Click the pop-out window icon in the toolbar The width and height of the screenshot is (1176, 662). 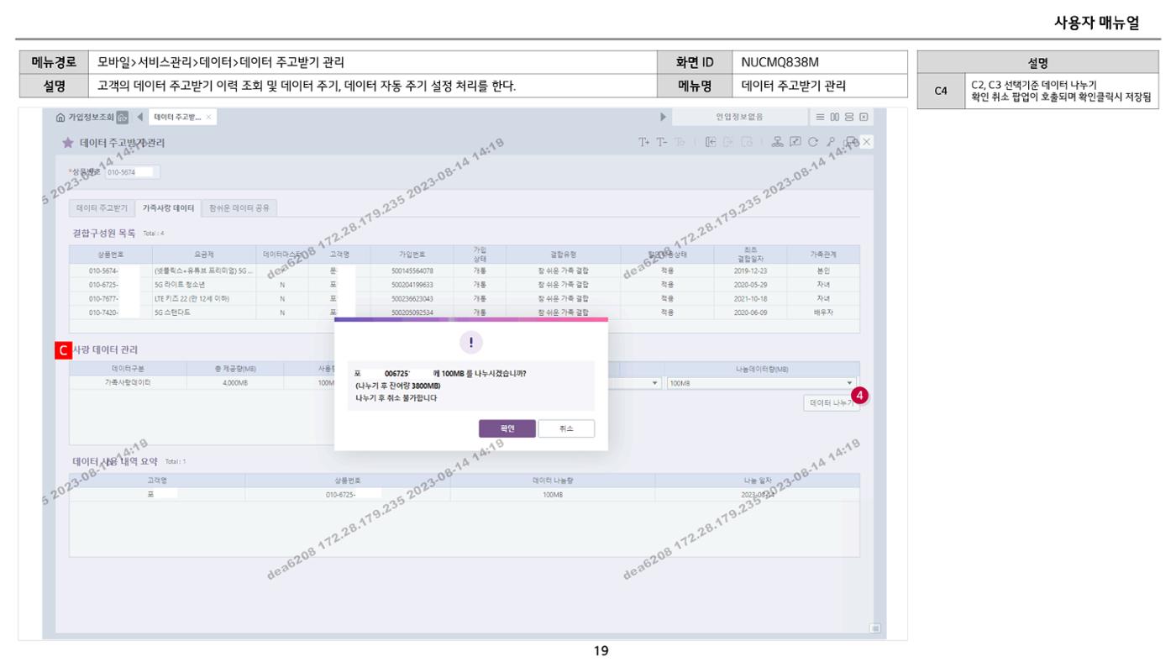click(x=795, y=142)
